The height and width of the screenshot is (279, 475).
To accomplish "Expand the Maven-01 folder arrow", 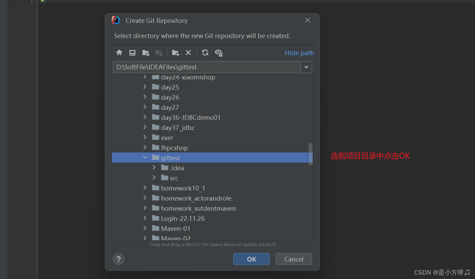I will tap(145, 228).
